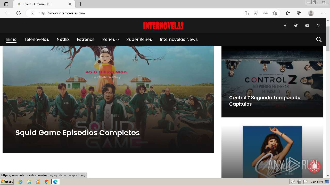Expand the Series dropdown menu
The width and height of the screenshot is (330, 185).
point(110,39)
